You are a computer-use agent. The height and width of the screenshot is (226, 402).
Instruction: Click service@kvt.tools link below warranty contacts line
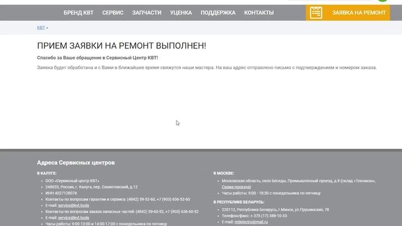73,205
